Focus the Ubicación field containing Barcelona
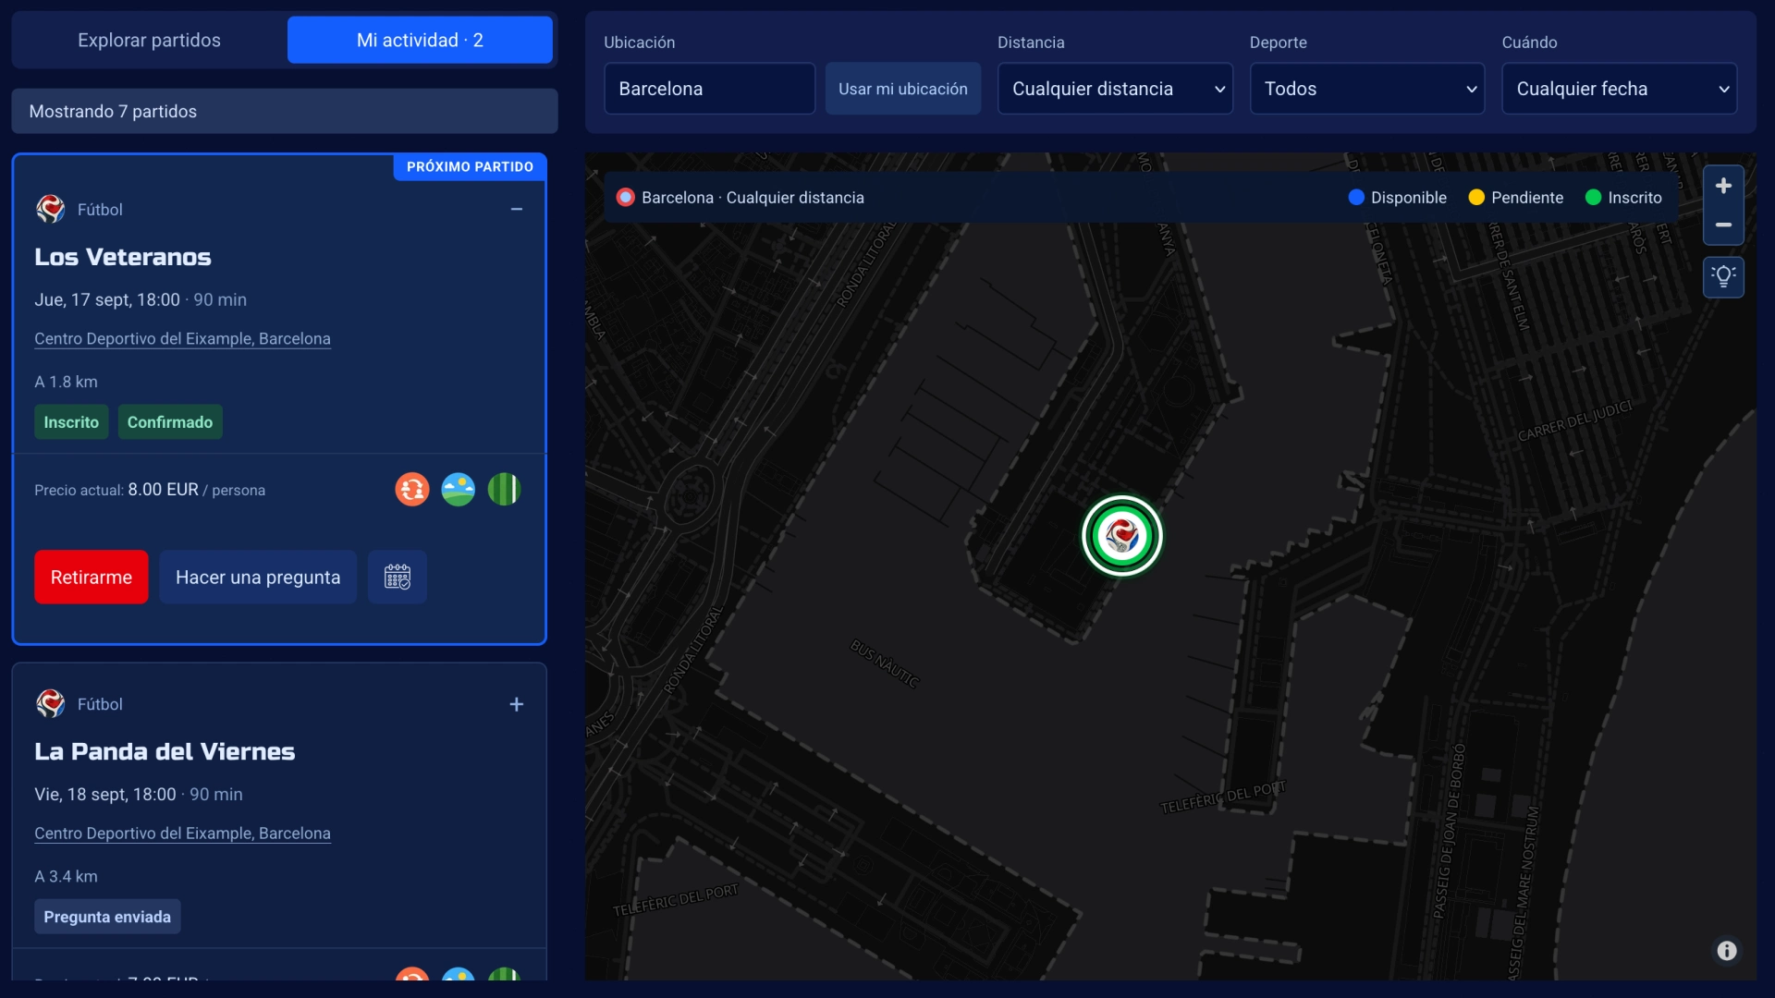Screen dimensions: 1775x998 coord(709,89)
